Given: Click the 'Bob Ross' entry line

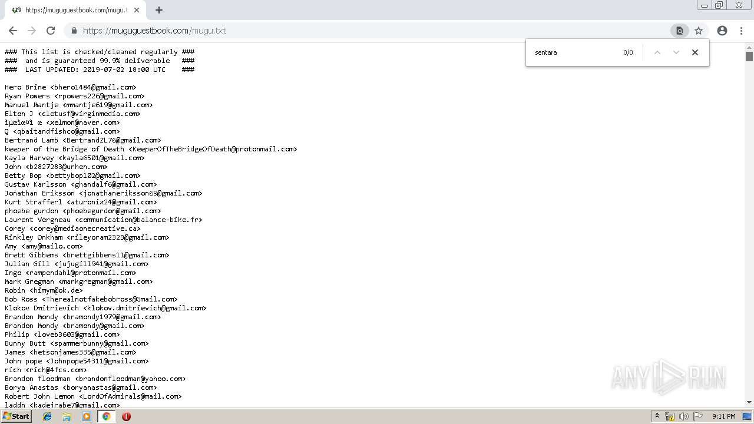Looking at the screenshot, I should click(x=91, y=299).
